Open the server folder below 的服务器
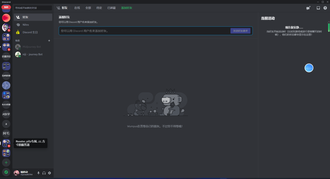 pyautogui.click(x=6, y=66)
